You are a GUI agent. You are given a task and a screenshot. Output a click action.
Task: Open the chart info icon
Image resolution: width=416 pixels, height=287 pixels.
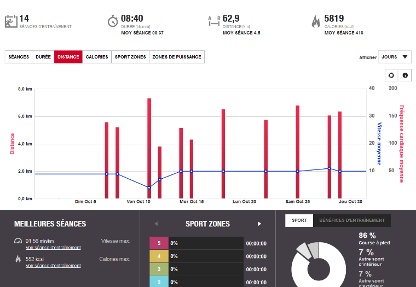pyautogui.click(x=406, y=75)
